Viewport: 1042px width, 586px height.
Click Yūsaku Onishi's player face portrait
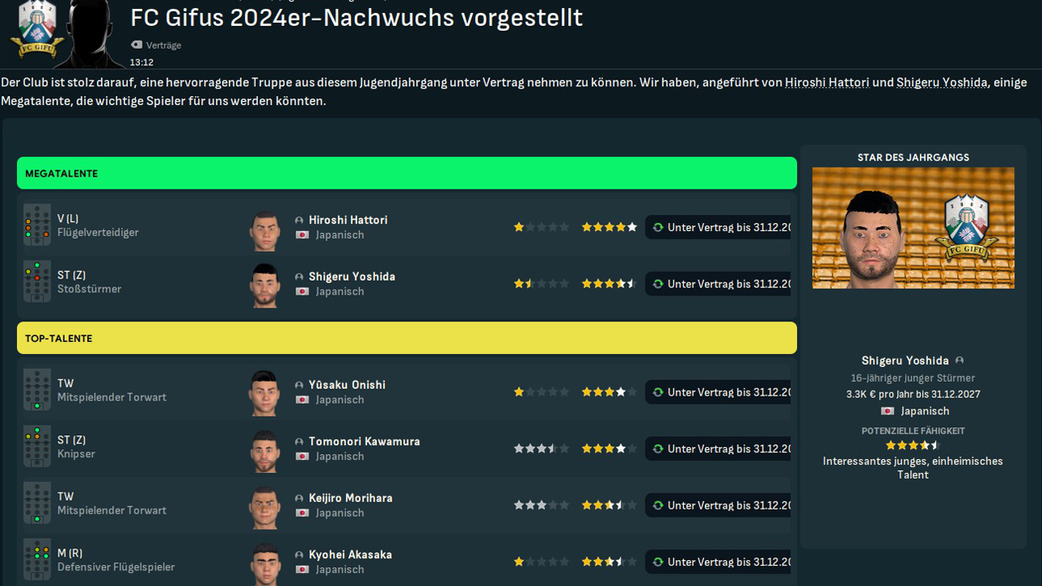(265, 392)
